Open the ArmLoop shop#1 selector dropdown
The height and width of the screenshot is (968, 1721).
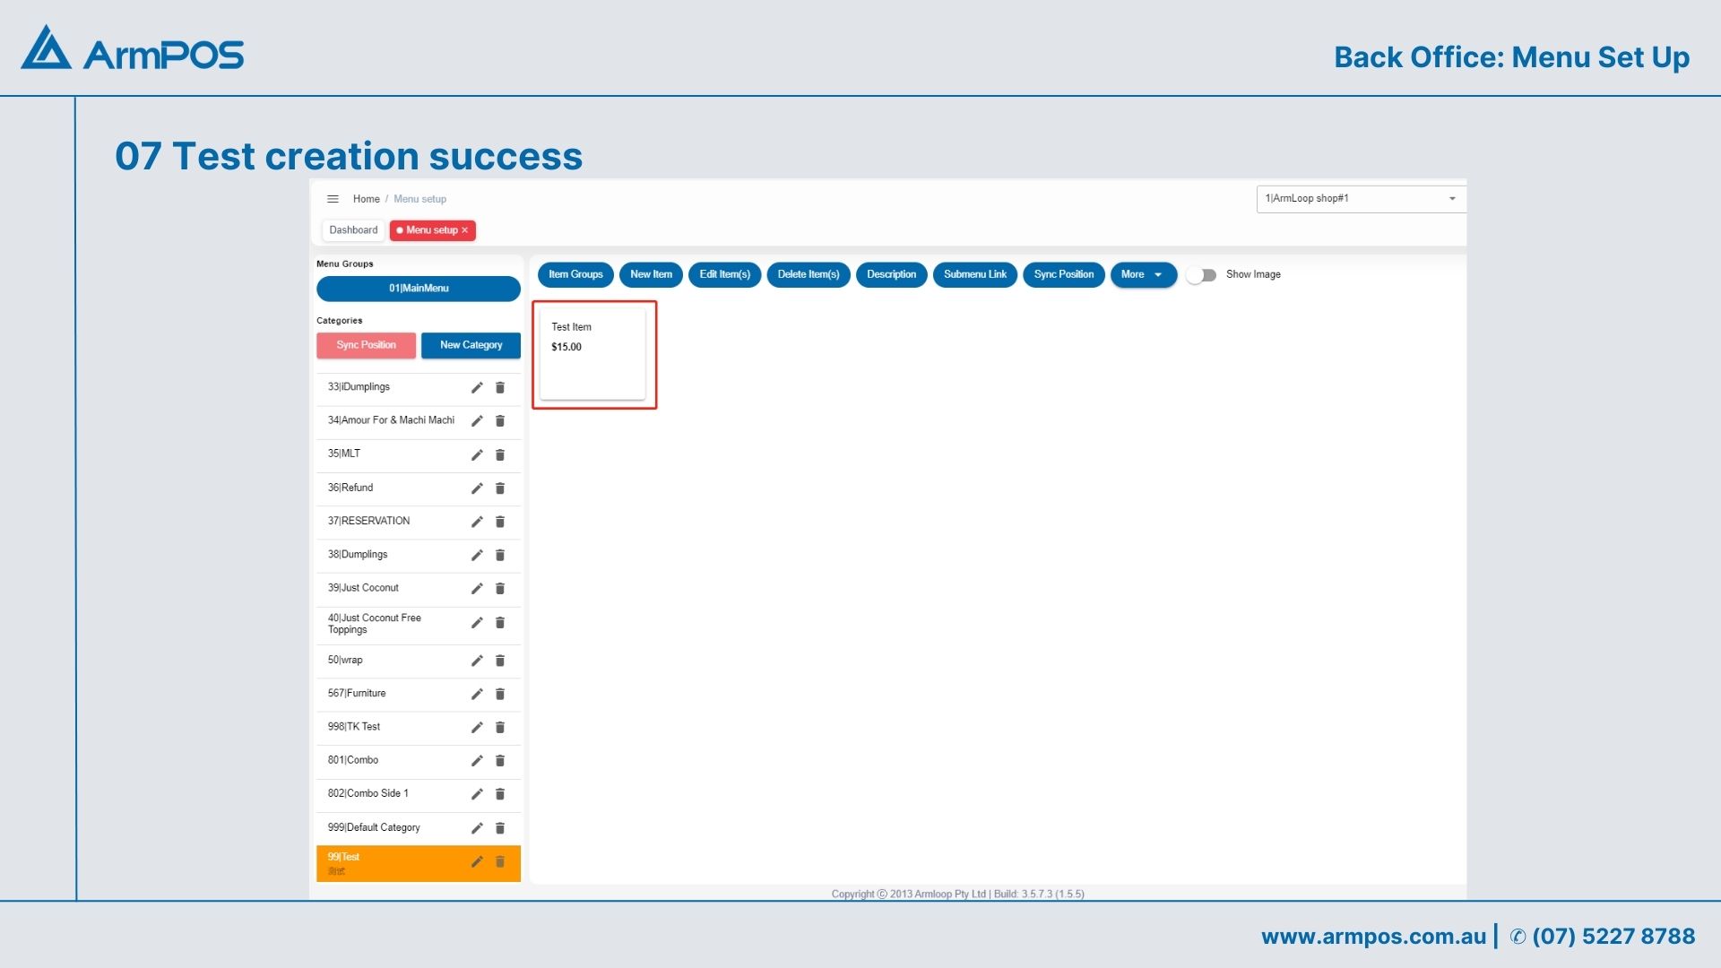(1360, 198)
